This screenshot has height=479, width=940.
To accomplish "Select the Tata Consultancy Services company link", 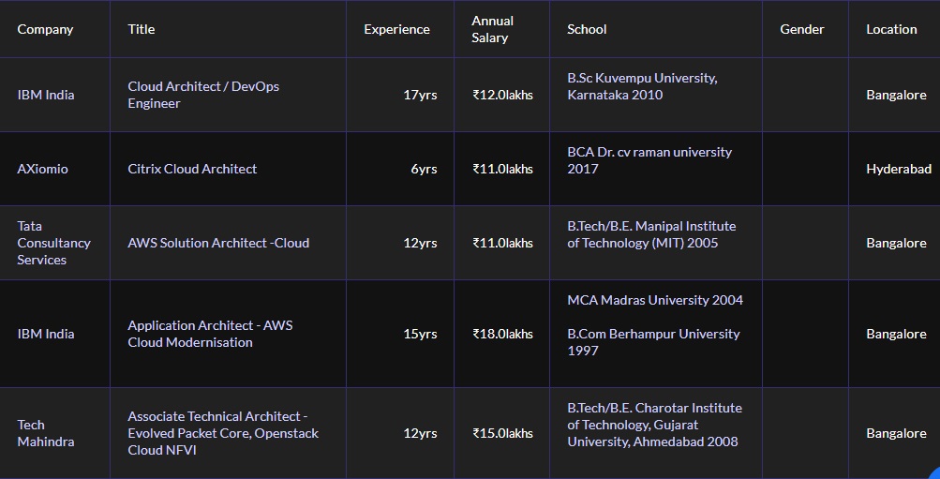I will pyautogui.click(x=54, y=243).
